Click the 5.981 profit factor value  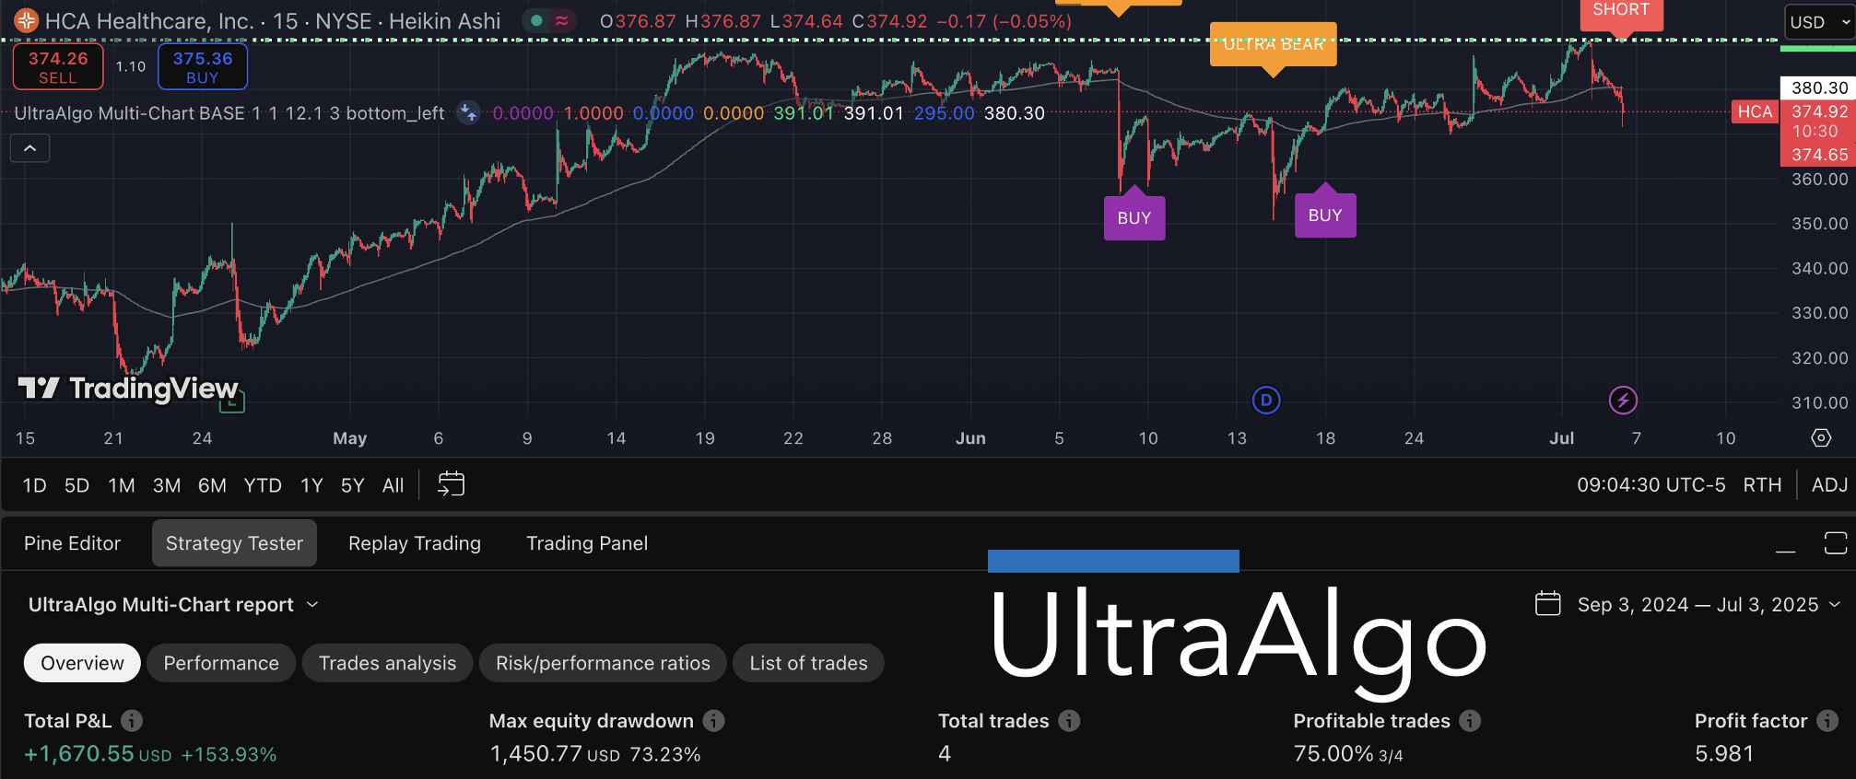(1724, 754)
